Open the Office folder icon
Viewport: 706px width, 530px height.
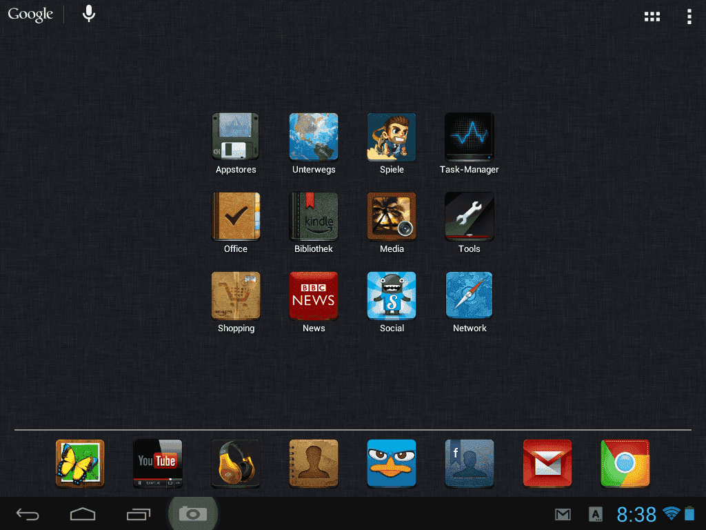tap(236, 216)
